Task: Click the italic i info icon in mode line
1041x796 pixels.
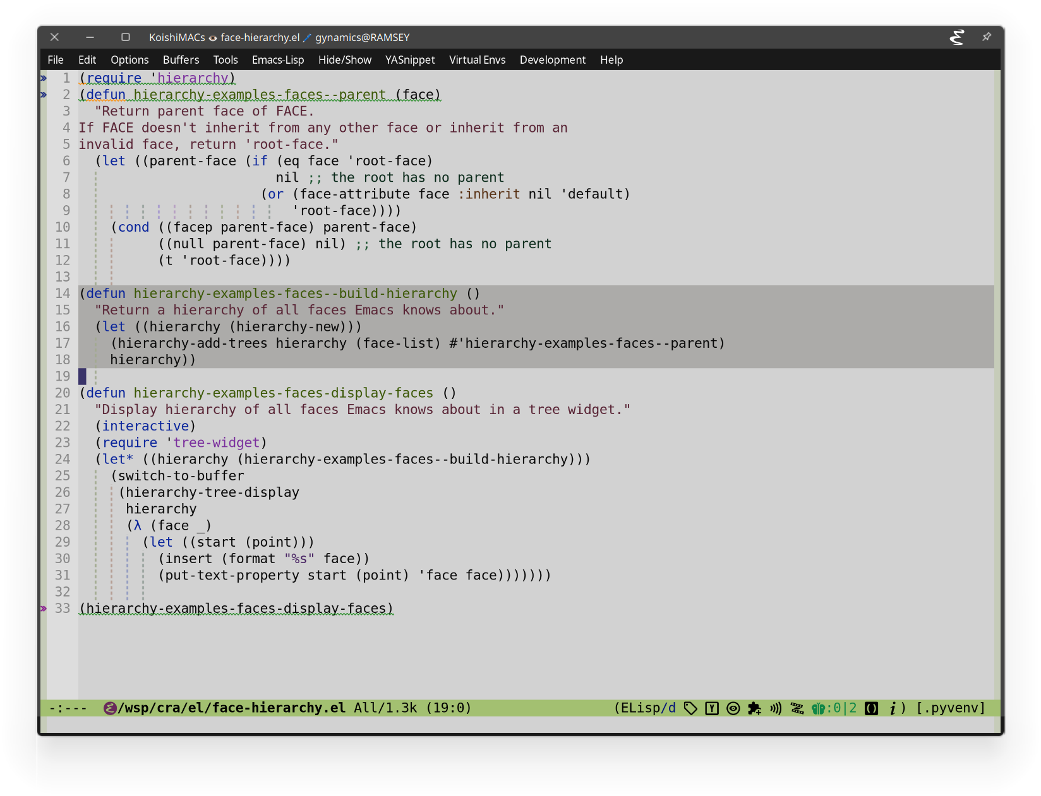Action: [x=893, y=708]
